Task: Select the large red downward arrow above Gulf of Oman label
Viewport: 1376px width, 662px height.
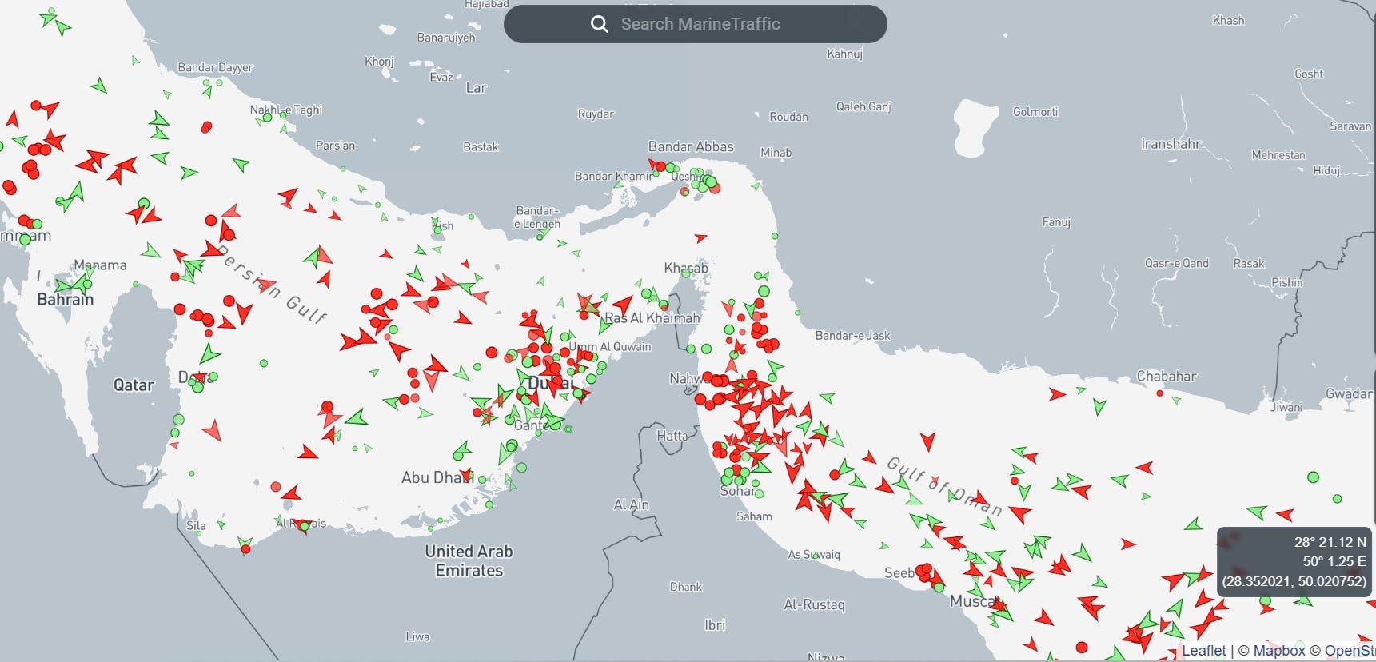Action: click(x=927, y=441)
